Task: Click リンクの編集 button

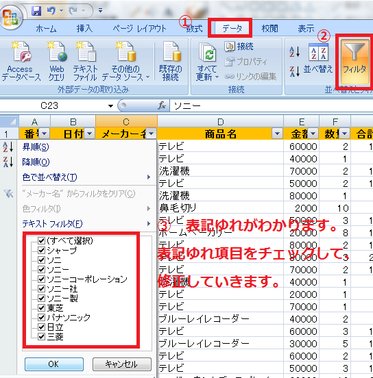Action: click(250, 77)
